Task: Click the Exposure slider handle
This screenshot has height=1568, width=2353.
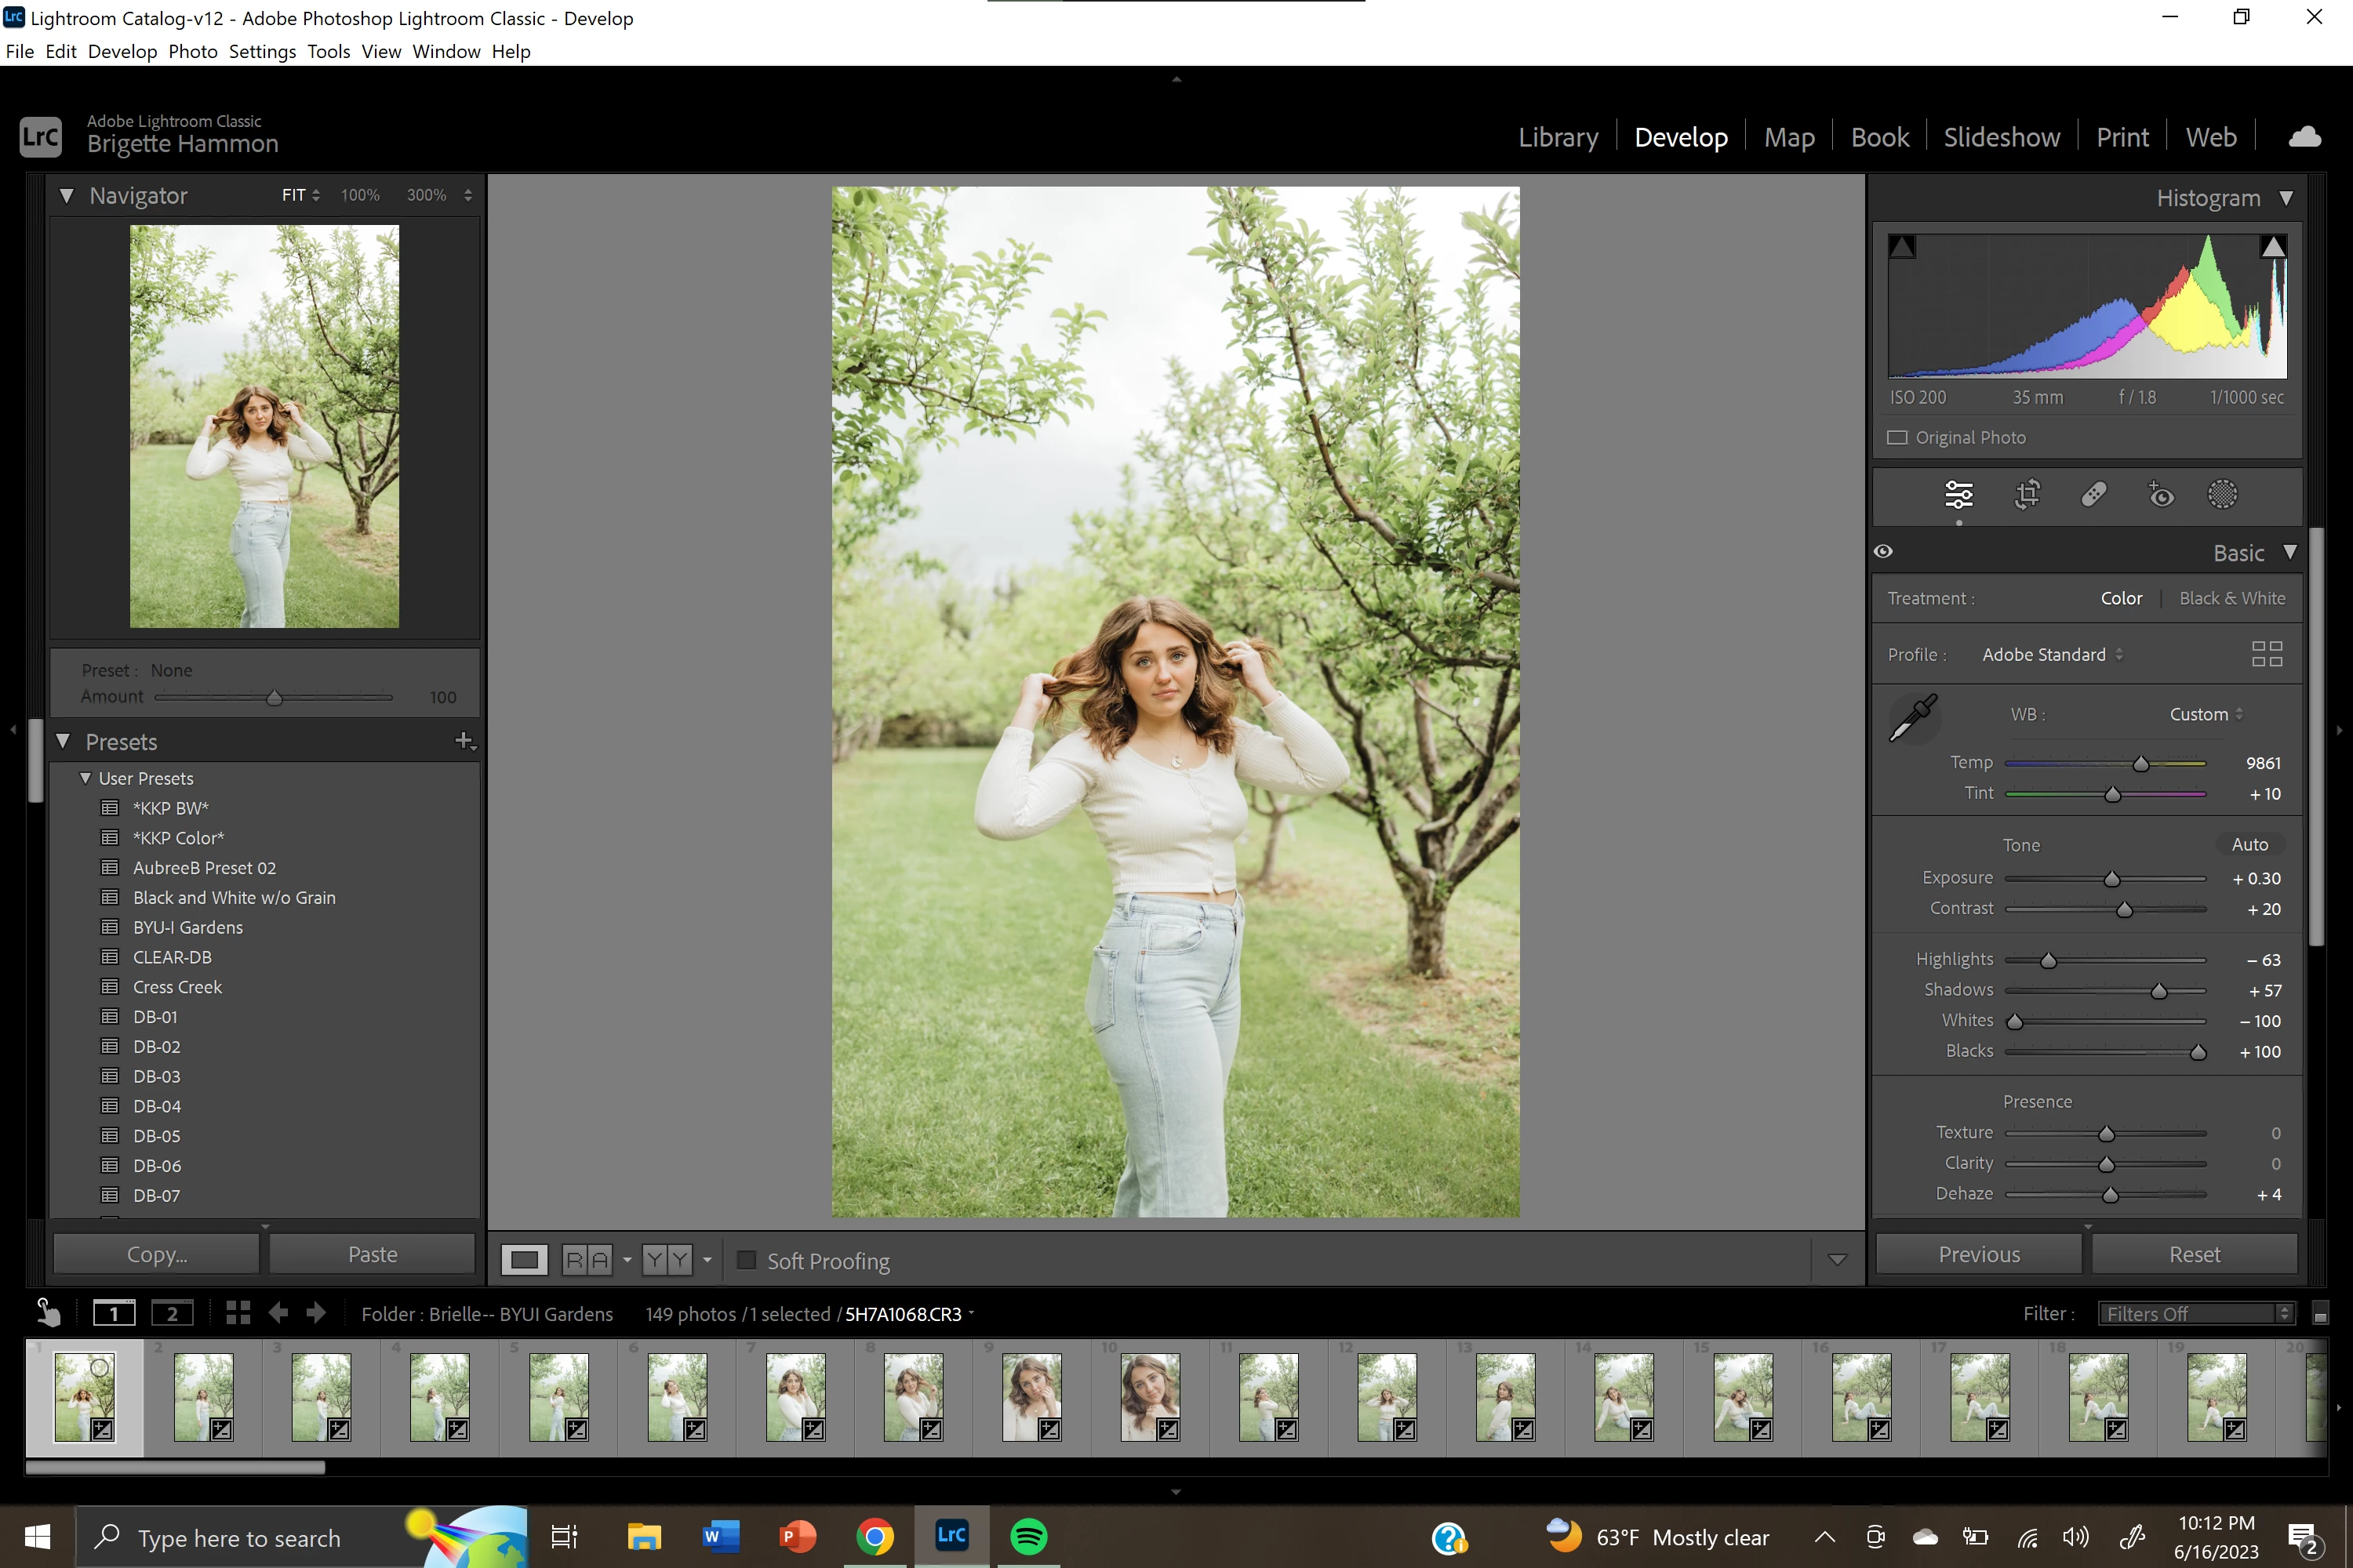Action: [2112, 879]
